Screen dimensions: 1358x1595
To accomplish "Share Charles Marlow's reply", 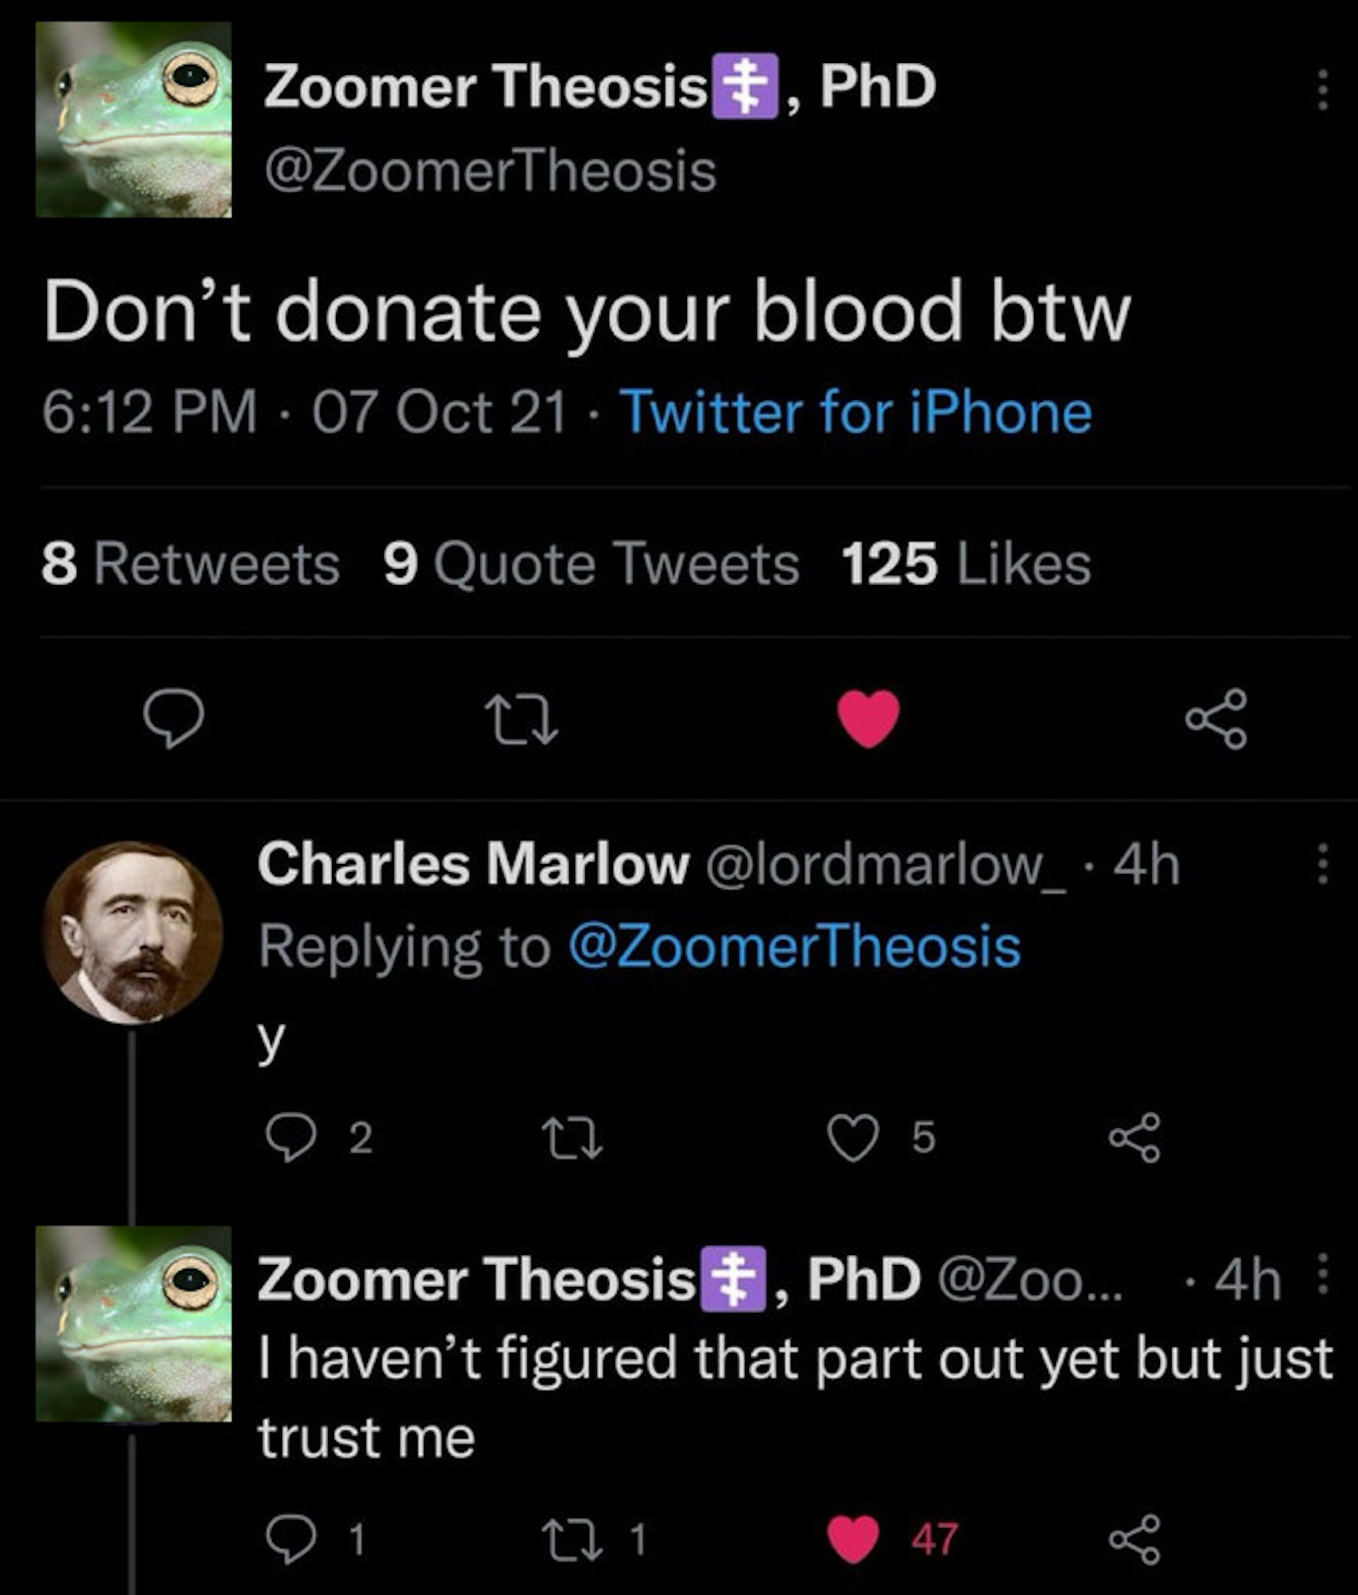I will pyautogui.click(x=1134, y=1138).
